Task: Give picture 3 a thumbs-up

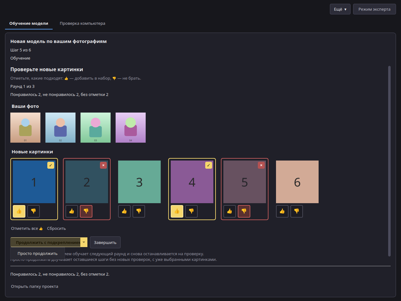Action: [124, 211]
